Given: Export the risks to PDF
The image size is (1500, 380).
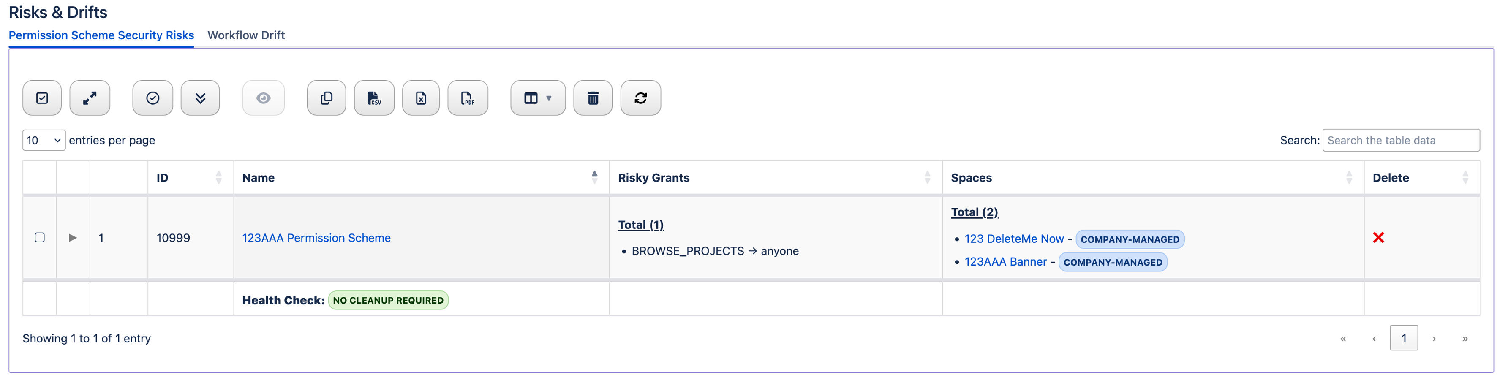Looking at the screenshot, I should [x=468, y=98].
